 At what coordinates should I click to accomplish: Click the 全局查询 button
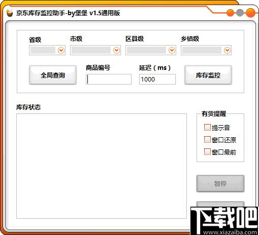[x=53, y=75]
